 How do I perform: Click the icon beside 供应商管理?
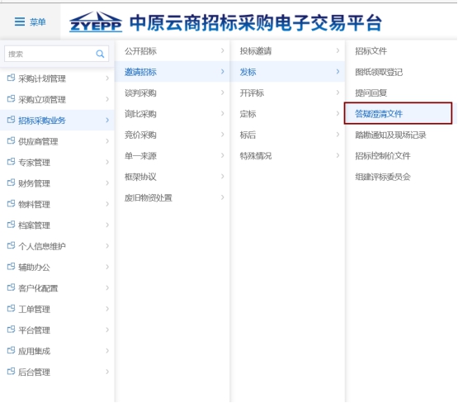click(11, 141)
